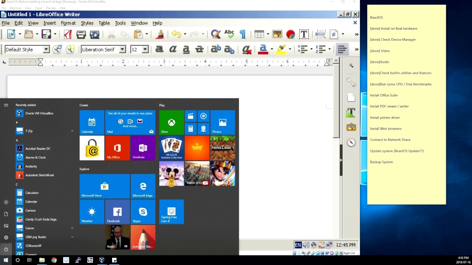Open the font color dropdown arrow
This screenshot has height=265, width=472.
pyautogui.click(x=272, y=49)
